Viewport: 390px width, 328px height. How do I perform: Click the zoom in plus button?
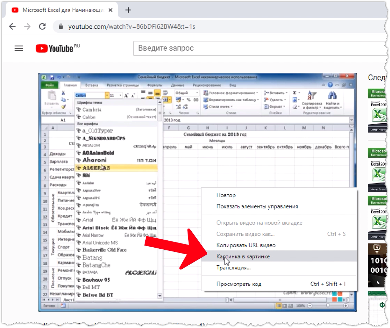346,305
